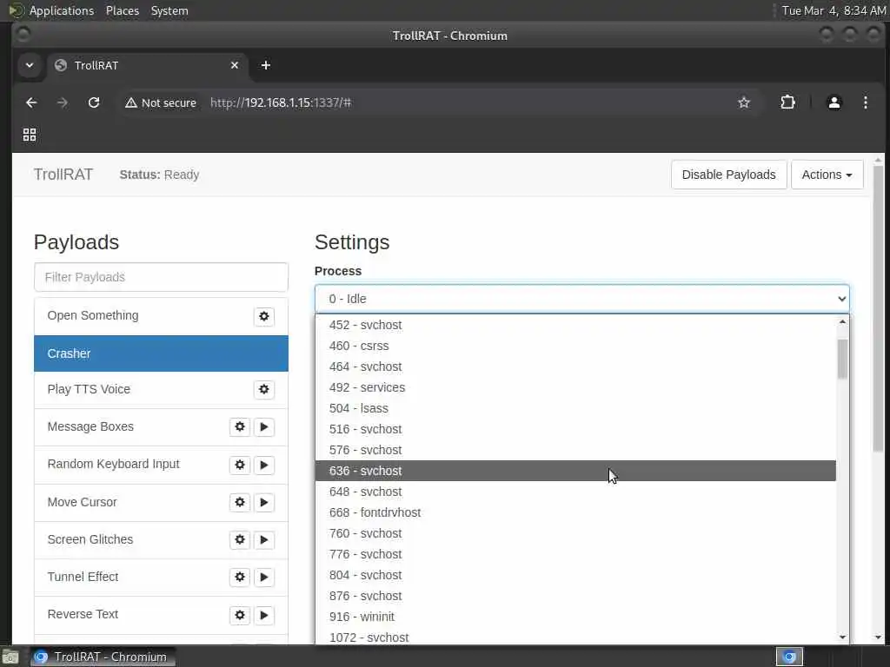
Task: Choose process 916 - wininit
Action: click(x=575, y=617)
